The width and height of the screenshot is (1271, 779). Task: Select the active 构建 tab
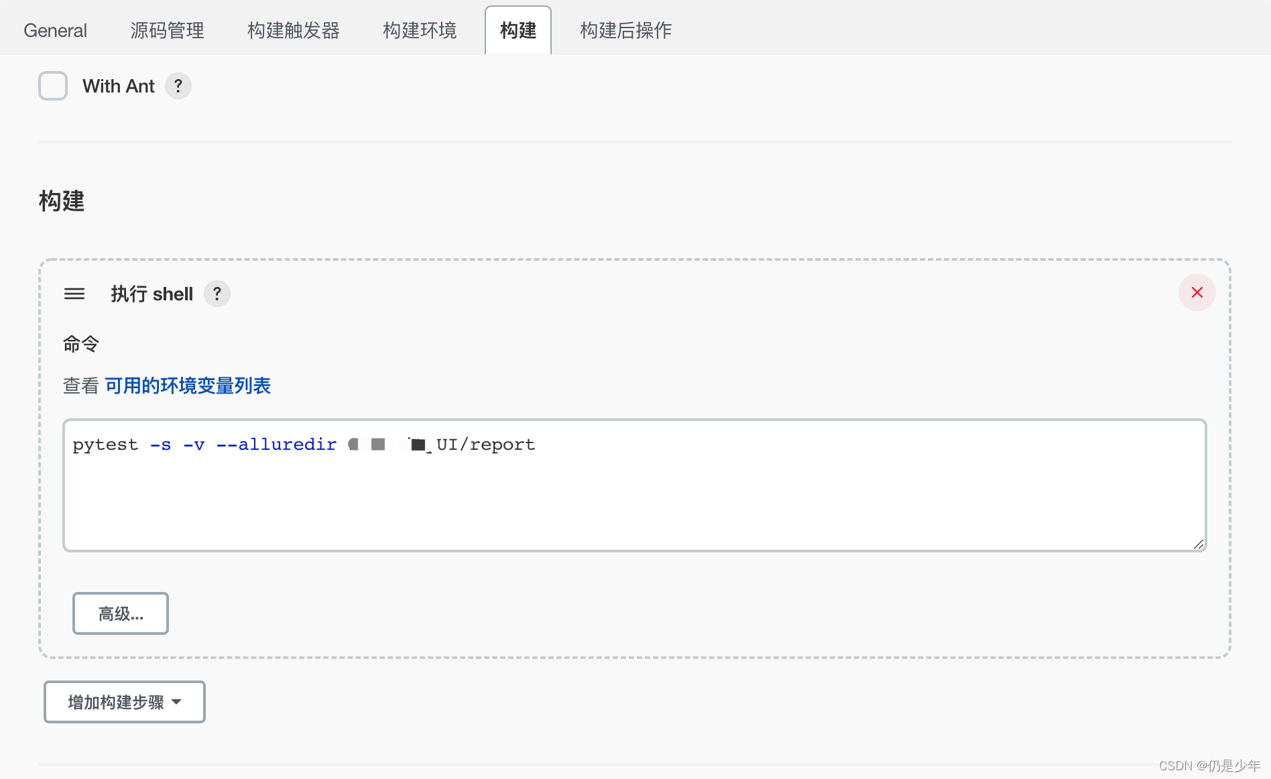click(x=518, y=30)
